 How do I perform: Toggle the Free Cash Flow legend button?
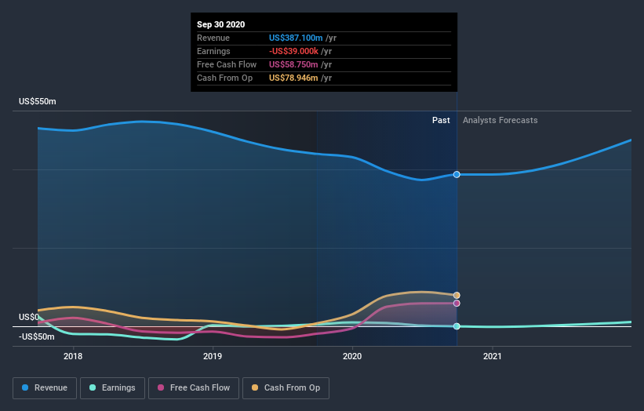194,388
